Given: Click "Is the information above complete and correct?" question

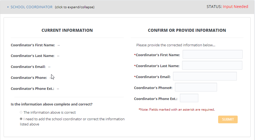Looking at the screenshot, I should click(x=51, y=104).
